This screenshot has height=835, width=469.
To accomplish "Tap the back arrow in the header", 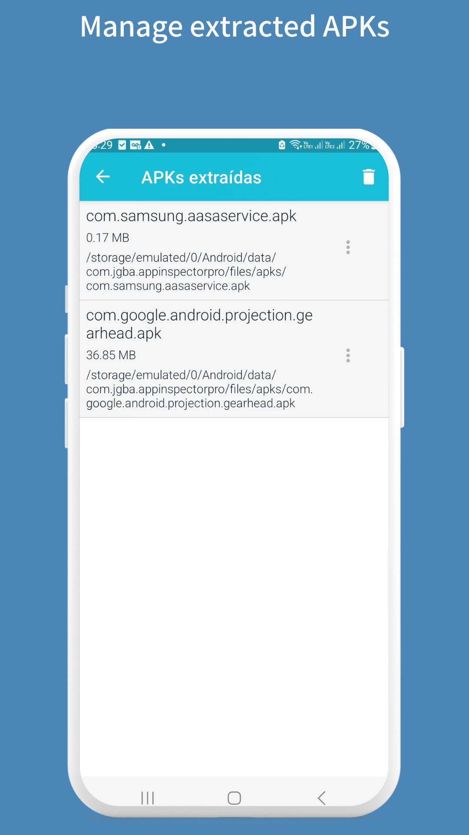I will [x=103, y=177].
